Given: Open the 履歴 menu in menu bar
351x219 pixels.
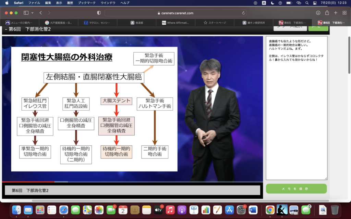Looking at the screenshot, I should [x=70, y=3].
